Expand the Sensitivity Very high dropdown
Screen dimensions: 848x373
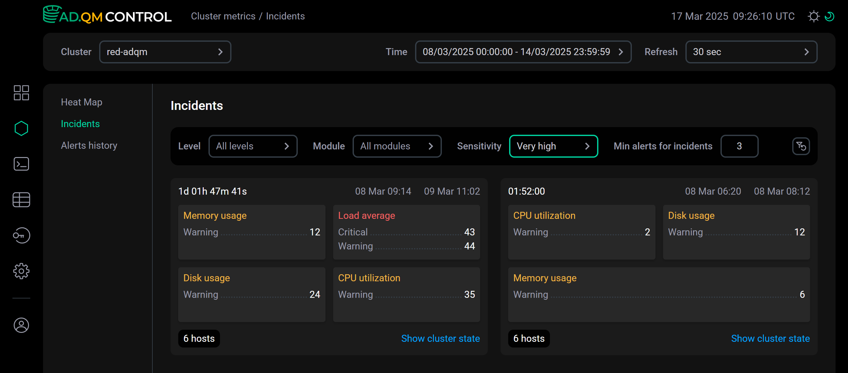point(553,146)
